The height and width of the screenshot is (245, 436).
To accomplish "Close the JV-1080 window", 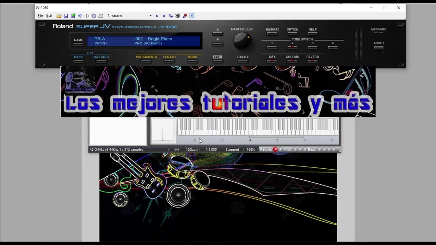I will pos(399,7).
